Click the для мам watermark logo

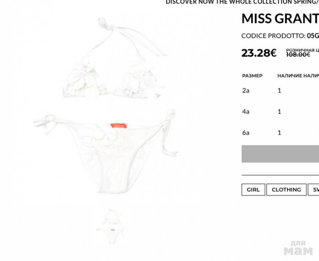tap(298, 248)
